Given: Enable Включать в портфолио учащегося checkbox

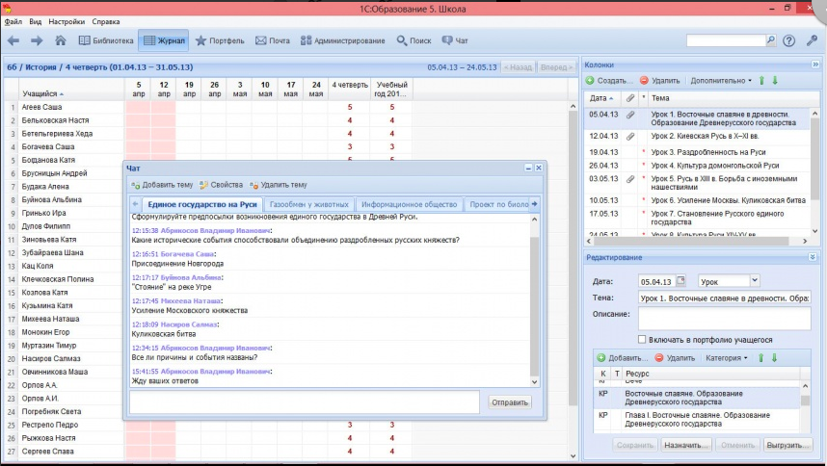Looking at the screenshot, I should point(643,339).
